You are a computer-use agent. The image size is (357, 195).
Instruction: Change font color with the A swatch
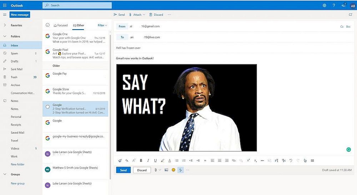tap(170, 161)
